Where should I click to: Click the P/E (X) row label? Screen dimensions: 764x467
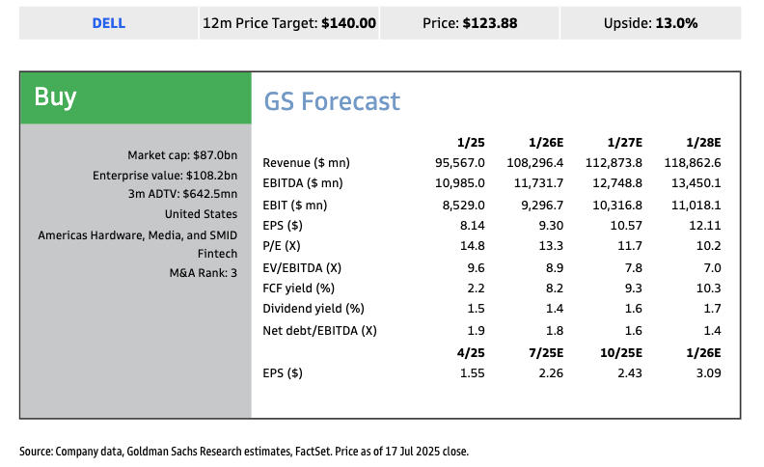click(x=281, y=246)
